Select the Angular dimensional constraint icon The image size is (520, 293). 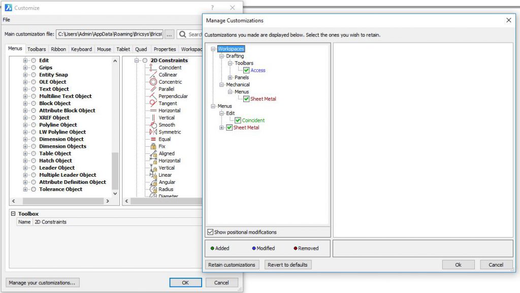click(153, 182)
